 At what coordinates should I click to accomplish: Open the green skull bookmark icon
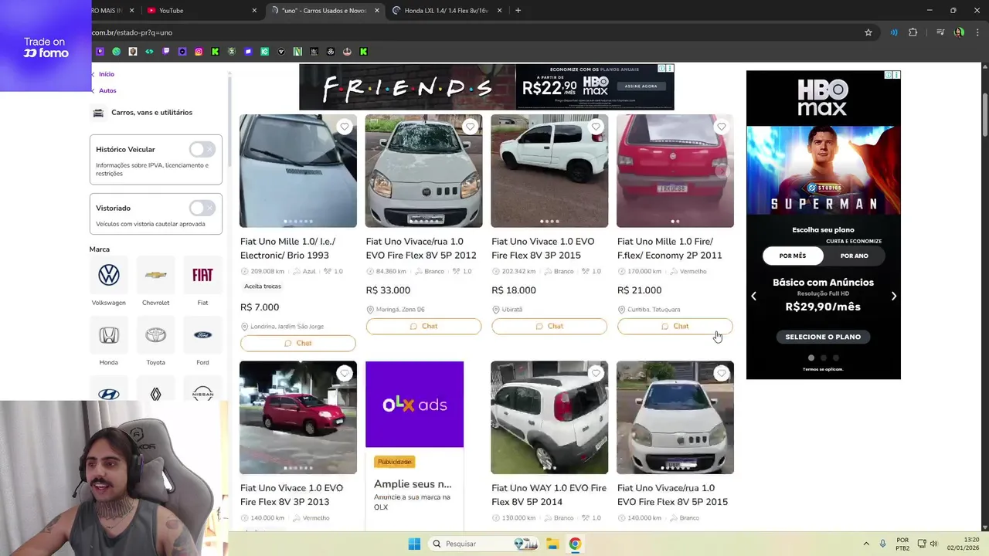point(232,52)
